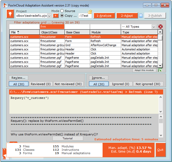Open the Tutorial button

(x=68, y=139)
